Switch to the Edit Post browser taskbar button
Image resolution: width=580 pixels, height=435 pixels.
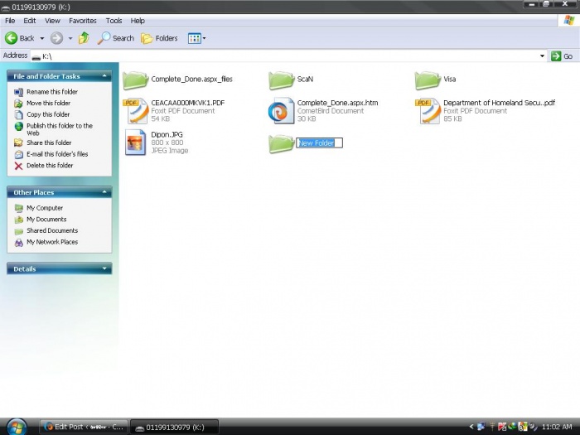click(84, 427)
